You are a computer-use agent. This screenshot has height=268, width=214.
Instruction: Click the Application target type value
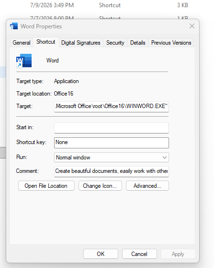pyautogui.click(x=67, y=81)
